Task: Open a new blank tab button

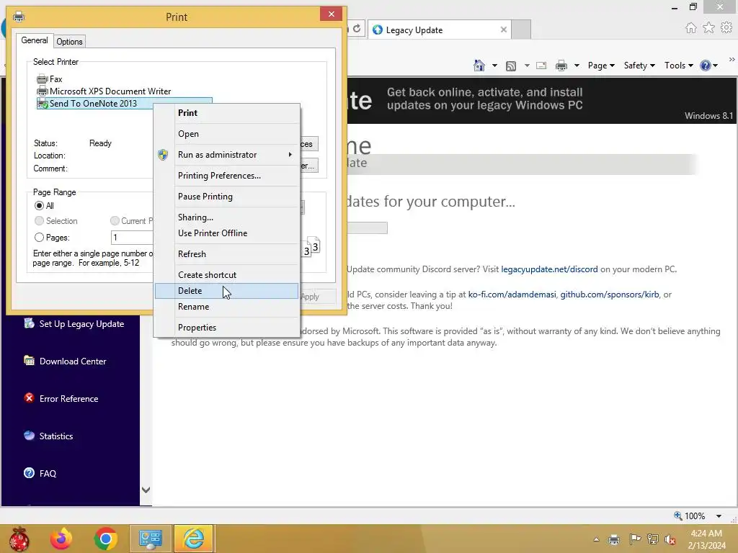Action: click(521, 30)
